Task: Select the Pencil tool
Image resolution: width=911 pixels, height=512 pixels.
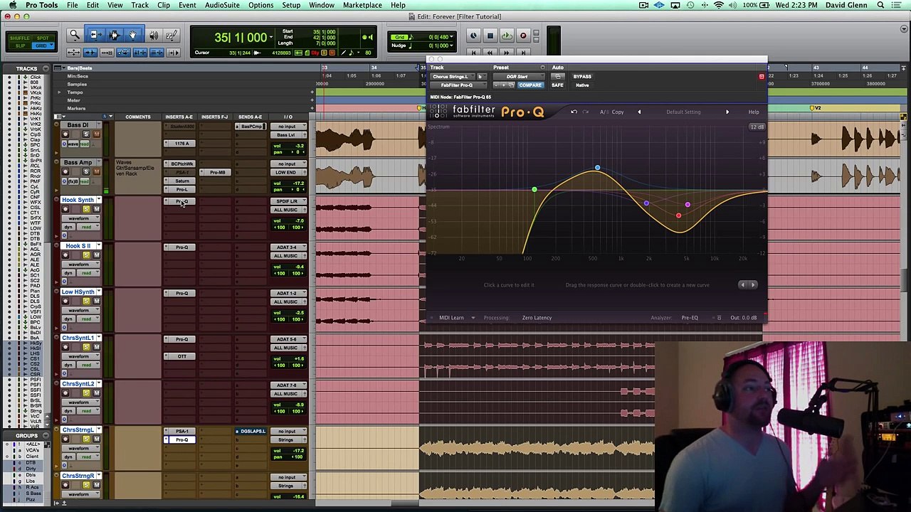Action: (171, 35)
